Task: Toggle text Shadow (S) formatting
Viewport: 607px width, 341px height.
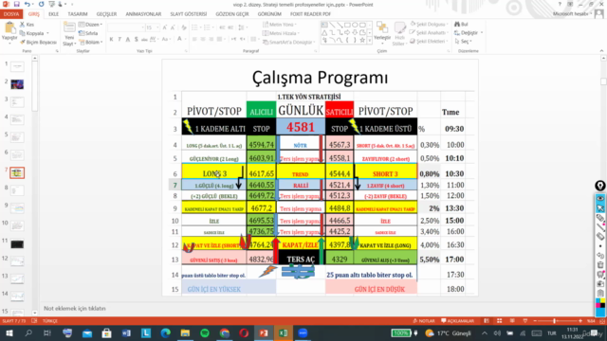Action: [x=136, y=39]
